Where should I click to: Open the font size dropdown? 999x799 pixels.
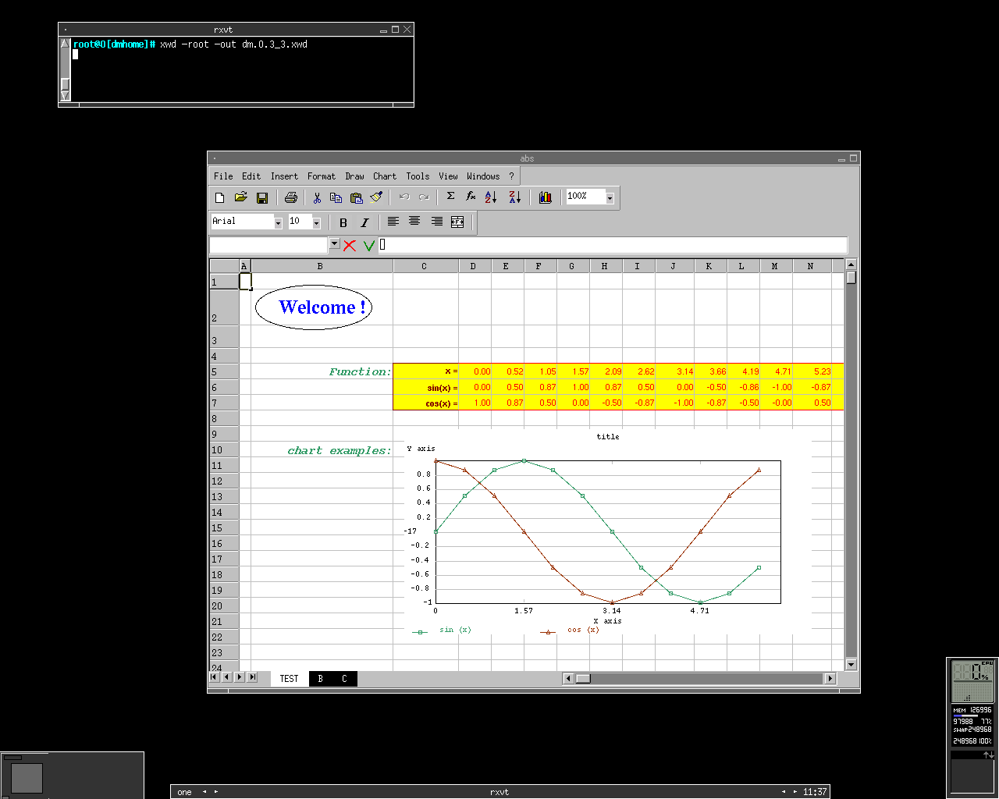pos(316,223)
